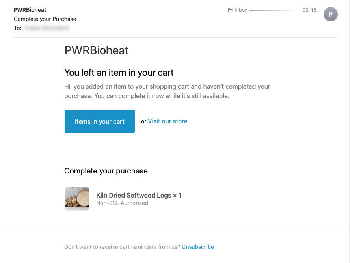Select the Kiln Dried Softwood Logs thumbnail
This screenshot has height=263, width=350.
pos(77,198)
